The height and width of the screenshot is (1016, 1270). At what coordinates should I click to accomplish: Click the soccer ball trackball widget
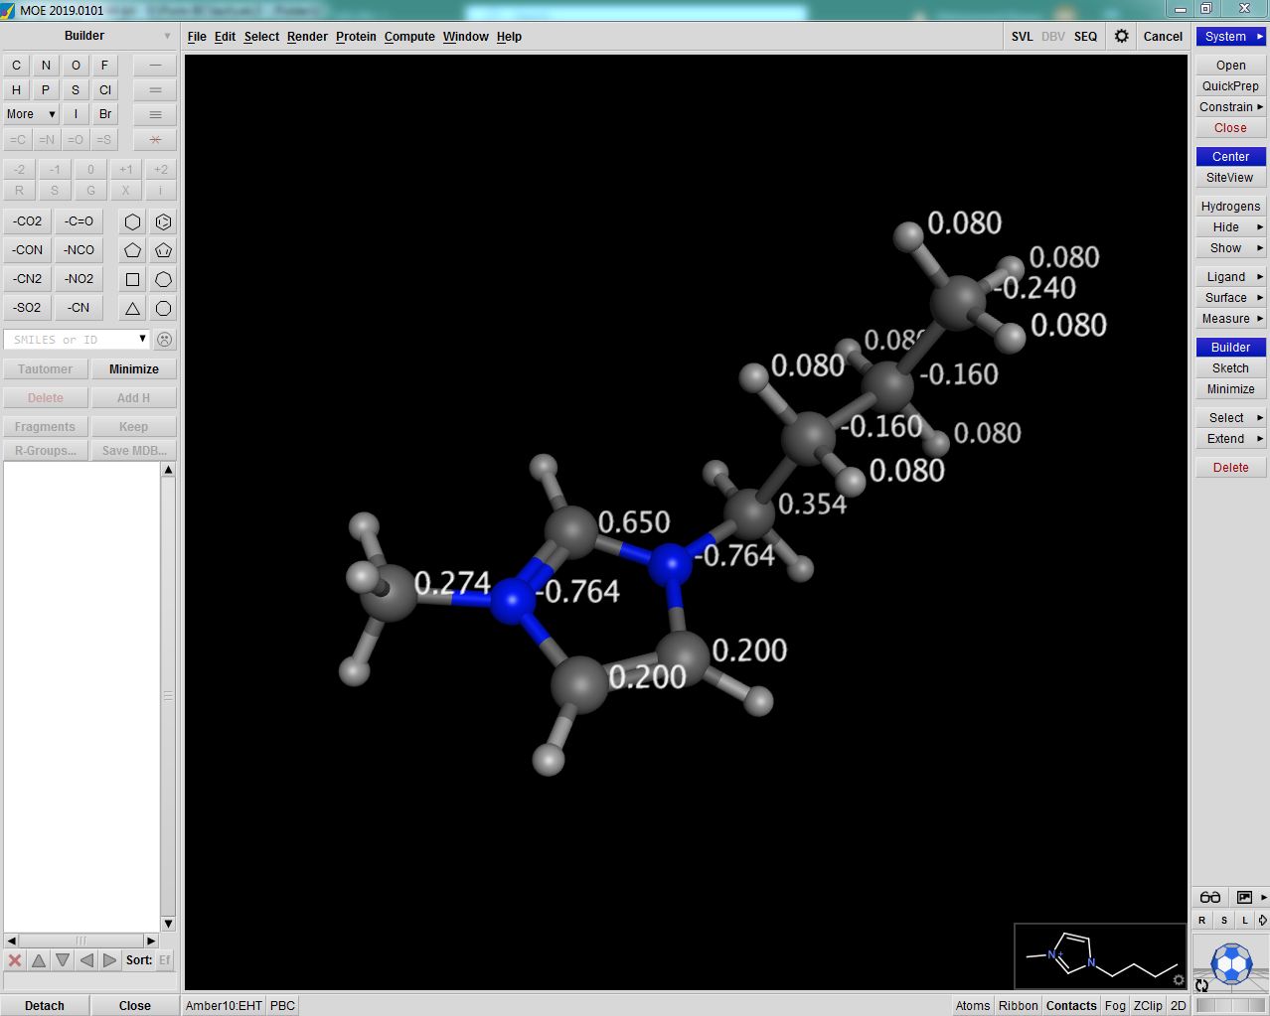tap(1231, 962)
